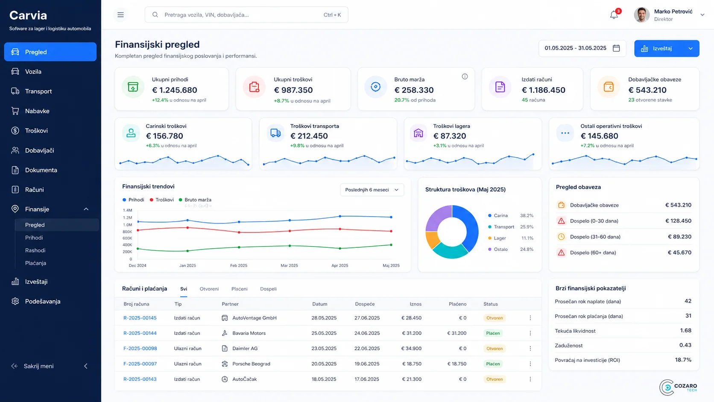Viewport: 714px width, 402px height.
Task: Open the Poslednjih 6 meseci dropdown
Action: tap(372, 190)
